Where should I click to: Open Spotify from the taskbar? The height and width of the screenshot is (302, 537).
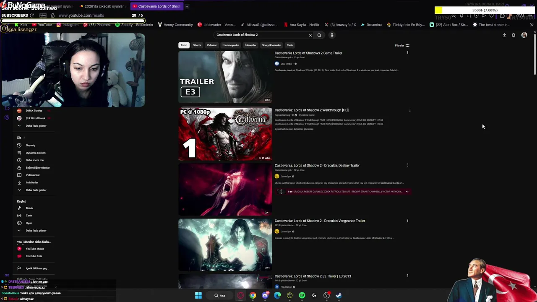[x=302, y=295]
